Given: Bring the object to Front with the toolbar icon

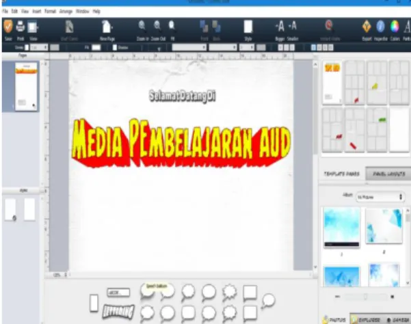Looking at the screenshot, I should click(204, 27).
